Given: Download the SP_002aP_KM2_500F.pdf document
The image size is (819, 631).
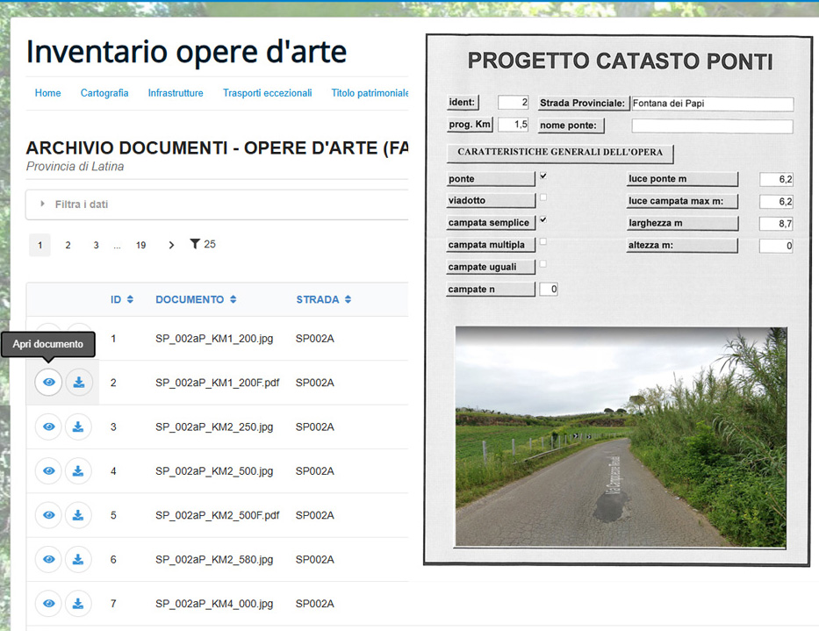Looking at the screenshot, I should pos(78,515).
